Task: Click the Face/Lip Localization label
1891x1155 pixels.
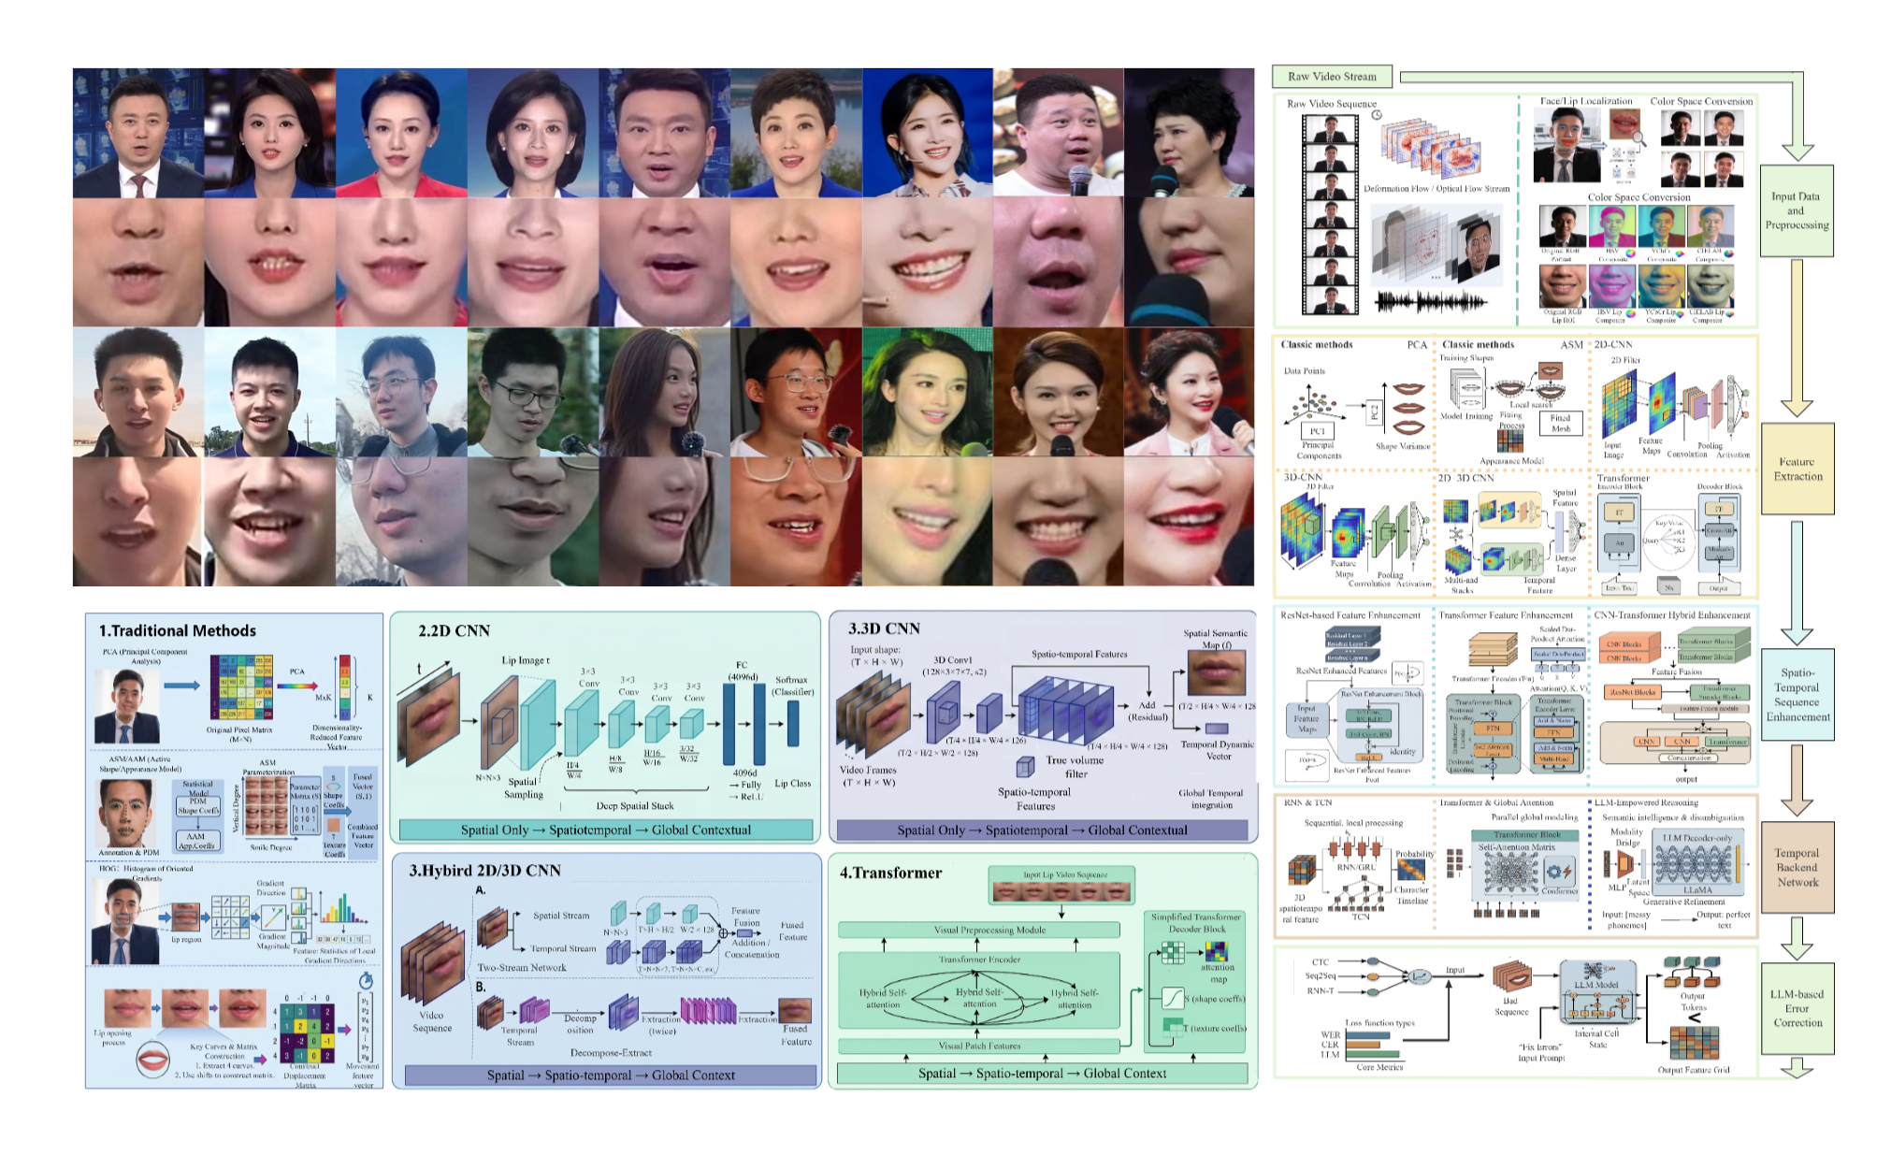Action: point(1586,101)
